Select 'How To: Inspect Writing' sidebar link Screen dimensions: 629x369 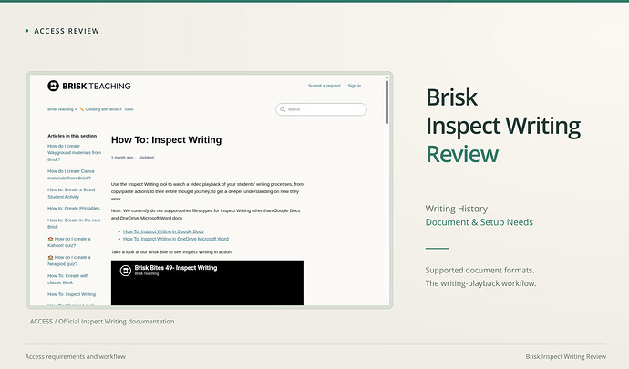[x=72, y=294]
